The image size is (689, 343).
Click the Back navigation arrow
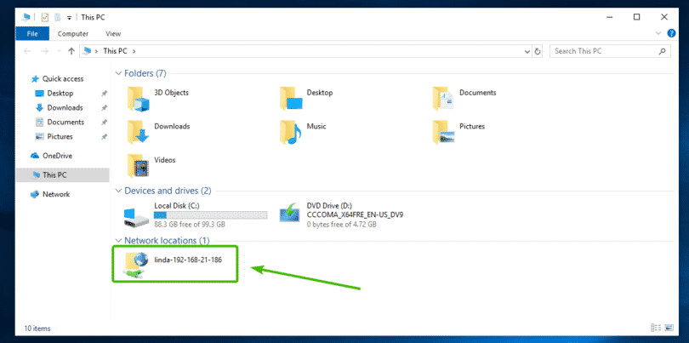pyautogui.click(x=27, y=51)
